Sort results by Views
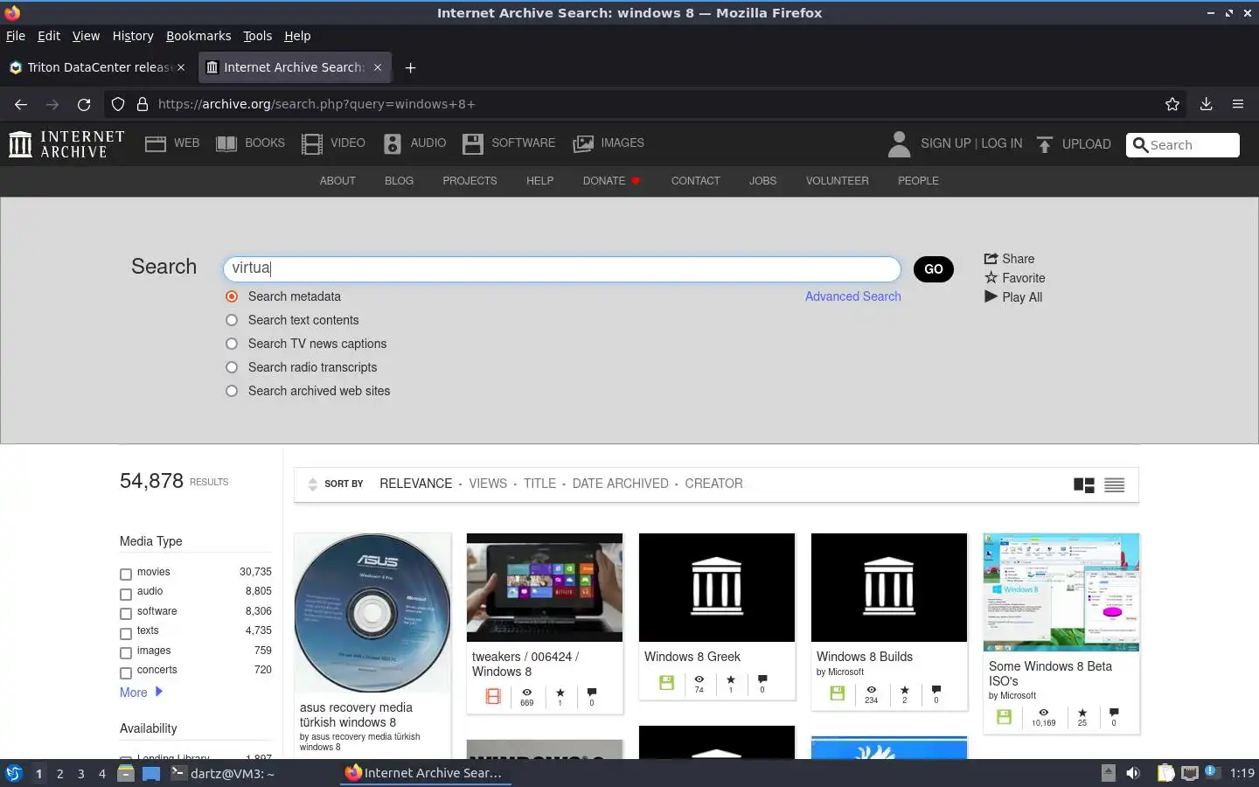Viewport: 1259px width, 787px height. pyautogui.click(x=488, y=484)
